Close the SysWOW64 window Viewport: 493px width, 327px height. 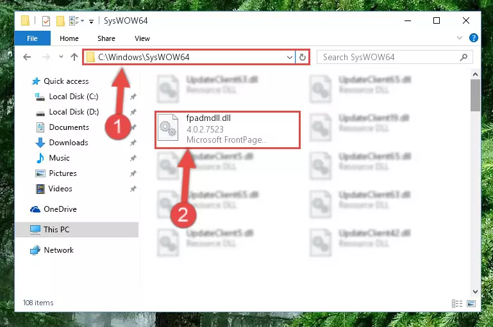(x=466, y=20)
